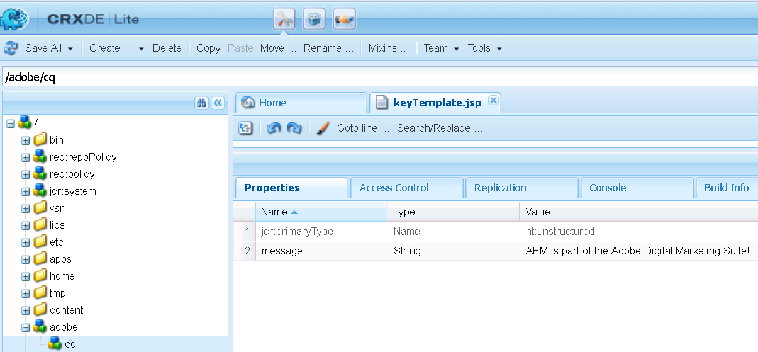Click the refresh icon beside Save All
This screenshot has width=758, height=352.
click(11, 48)
